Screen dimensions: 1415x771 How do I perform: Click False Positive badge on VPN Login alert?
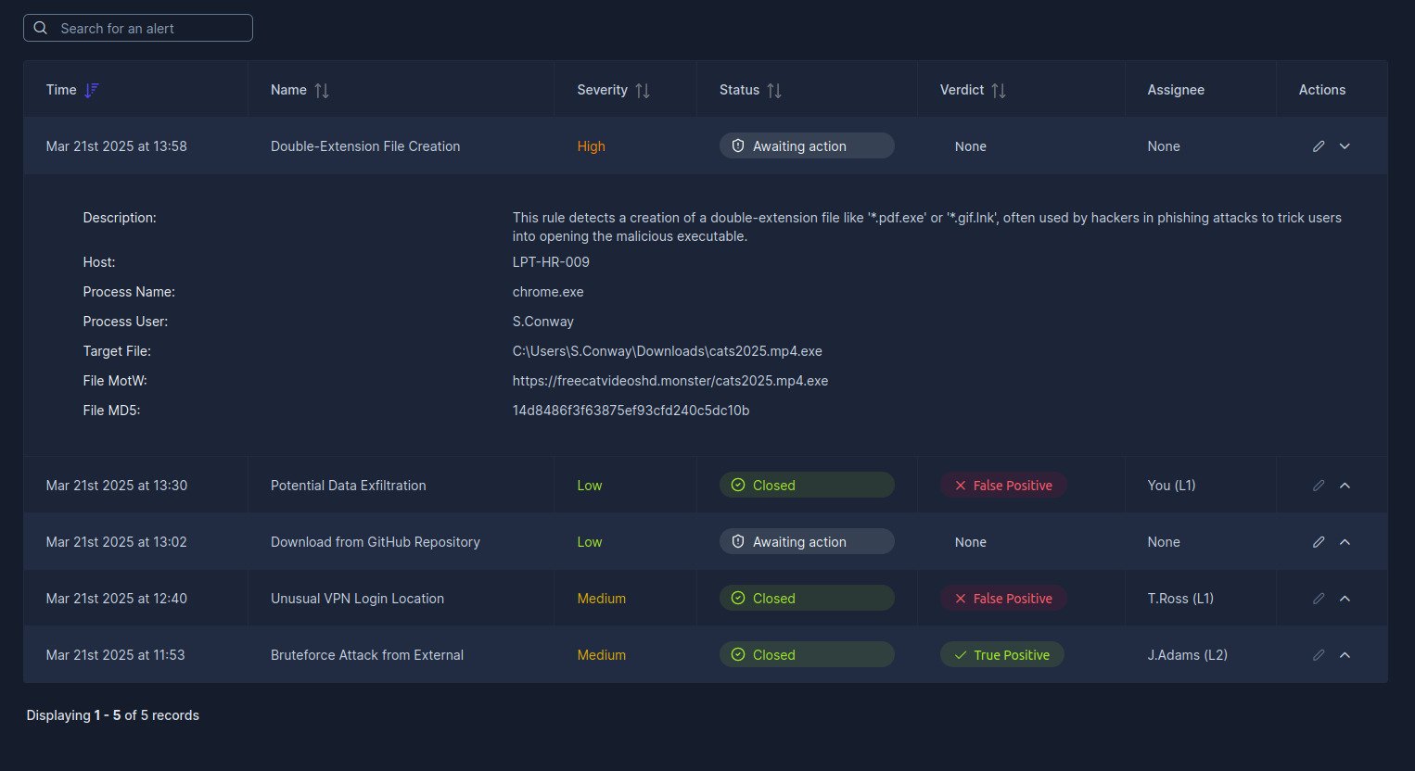(x=1002, y=599)
